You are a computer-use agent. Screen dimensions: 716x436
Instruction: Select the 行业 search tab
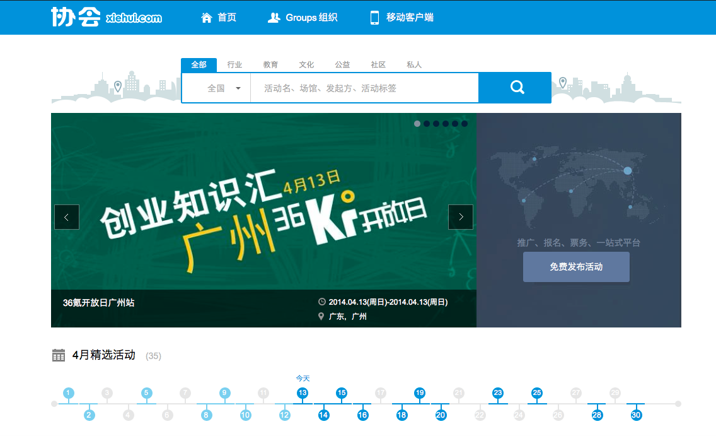[234, 64]
